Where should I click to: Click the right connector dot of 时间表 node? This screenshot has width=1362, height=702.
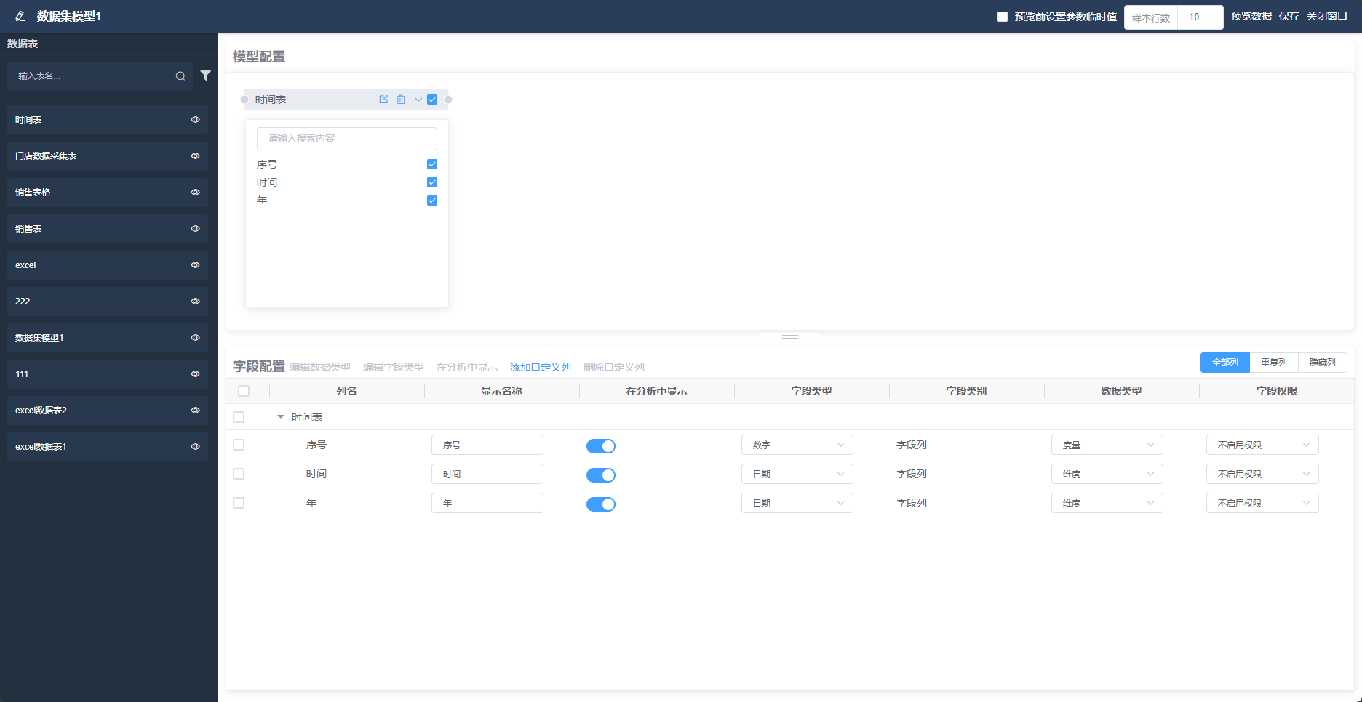(448, 100)
